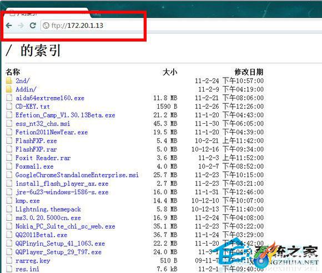
Task: Click file icon beside kmp.exe
Action: tap(9, 200)
